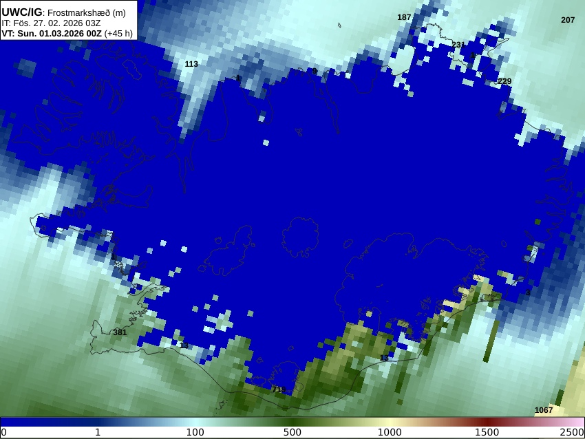Select the color scale label 1000
The image size is (585, 439).
(390, 433)
